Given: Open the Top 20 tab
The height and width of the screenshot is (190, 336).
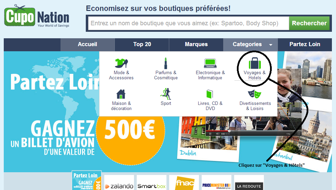Looking at the screenshot, I should pos(142,44).
